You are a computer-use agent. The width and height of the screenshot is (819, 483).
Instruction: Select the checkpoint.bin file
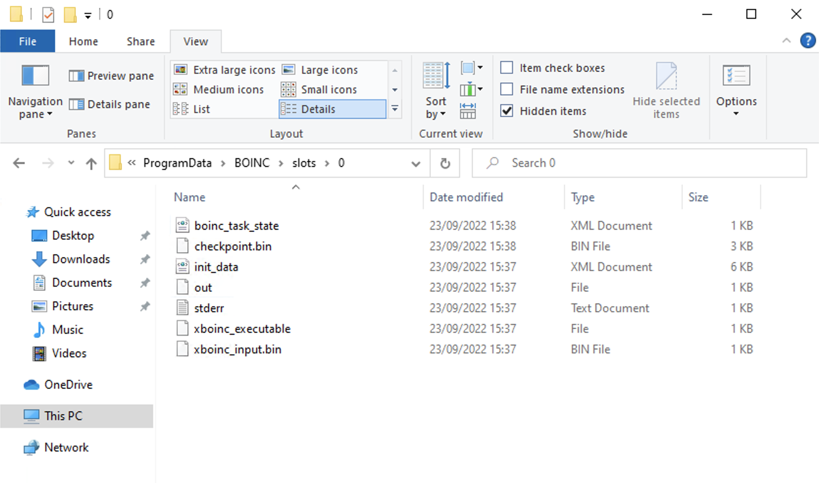click(x=232, y=246)
